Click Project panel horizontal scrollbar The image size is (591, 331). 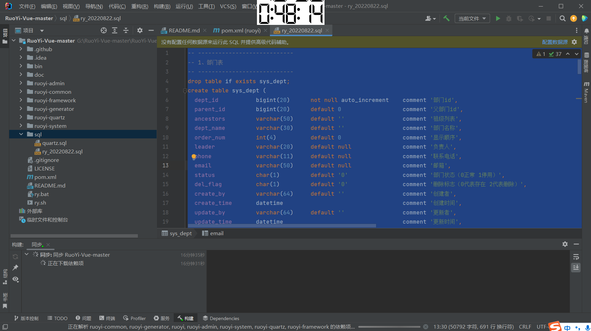[74, 236]
